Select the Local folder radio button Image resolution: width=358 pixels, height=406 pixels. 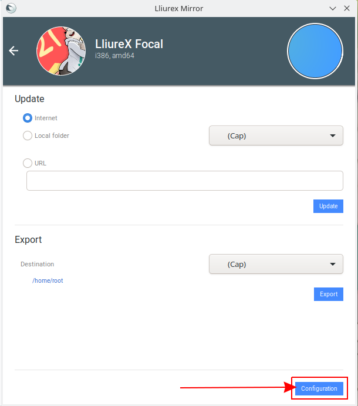28,136
